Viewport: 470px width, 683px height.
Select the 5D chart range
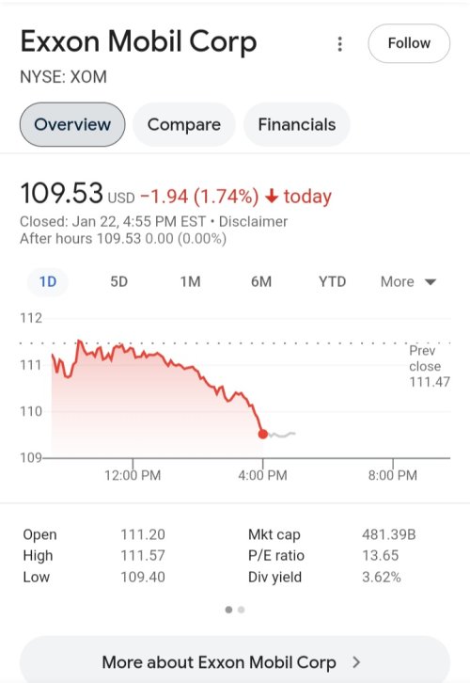coord(118,282)
